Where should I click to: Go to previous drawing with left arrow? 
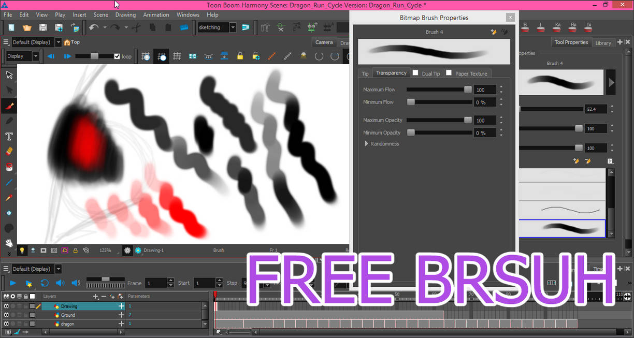tap(51, 56)
